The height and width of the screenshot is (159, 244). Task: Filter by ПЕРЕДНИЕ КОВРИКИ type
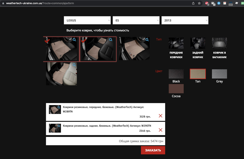pos(176,48)
